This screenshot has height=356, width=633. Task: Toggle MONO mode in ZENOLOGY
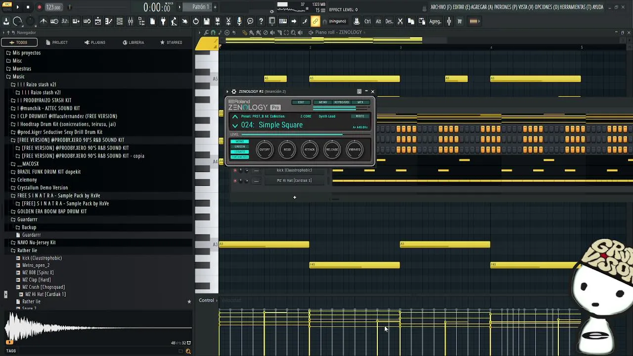coord(240,141)
